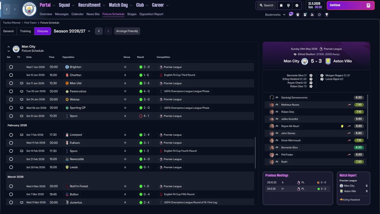This screenshot has width=380, height=214.
Task: Click the Opposition column header
Action: [x=68, y=57]
